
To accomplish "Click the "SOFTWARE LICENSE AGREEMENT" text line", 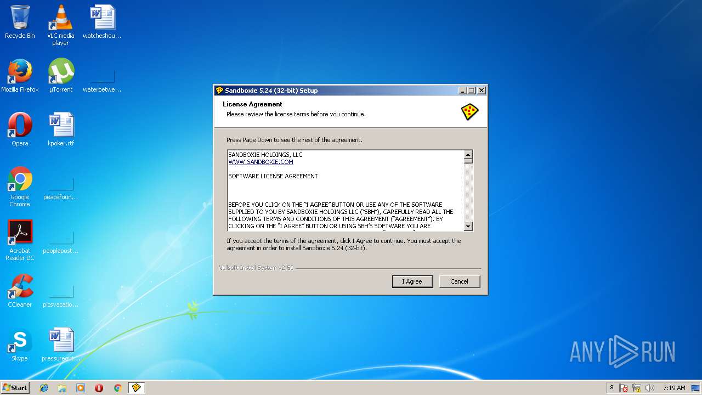I will (x=273, y=176).
